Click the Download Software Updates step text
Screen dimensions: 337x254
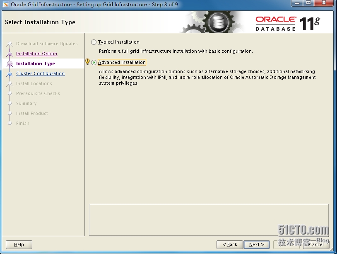[x=47, y=44]
